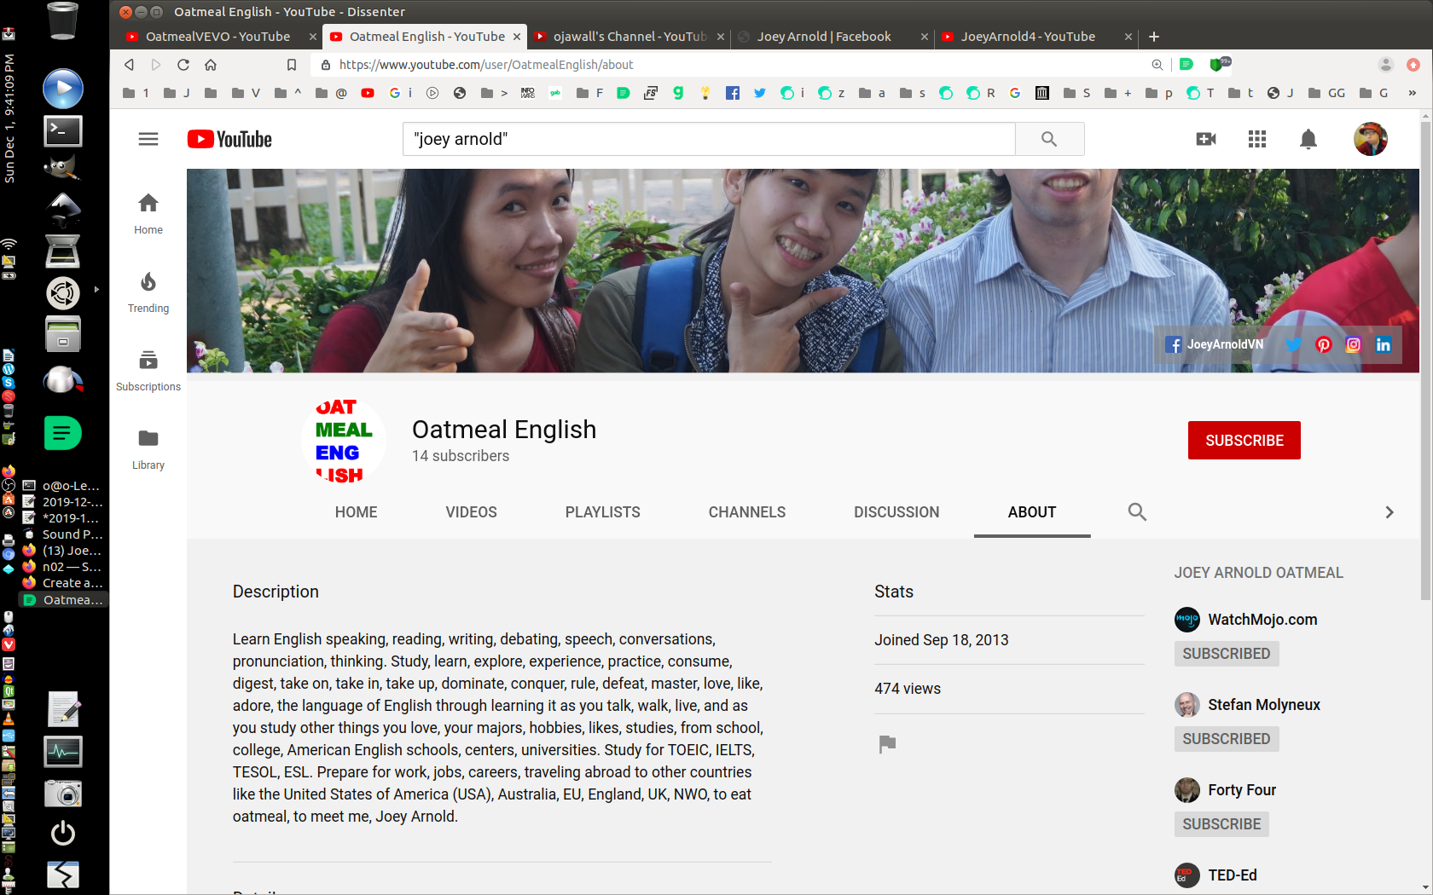Reload the page with the refresh button
This screenshot has height=895, width=1433.
coord(183,65)
